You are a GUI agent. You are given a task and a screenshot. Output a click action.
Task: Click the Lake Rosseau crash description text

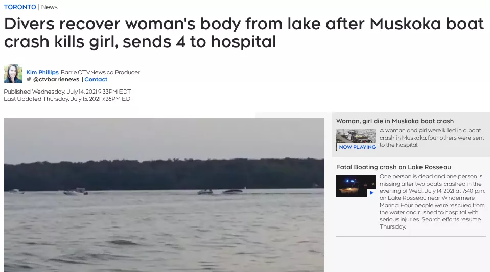(432, 201)
